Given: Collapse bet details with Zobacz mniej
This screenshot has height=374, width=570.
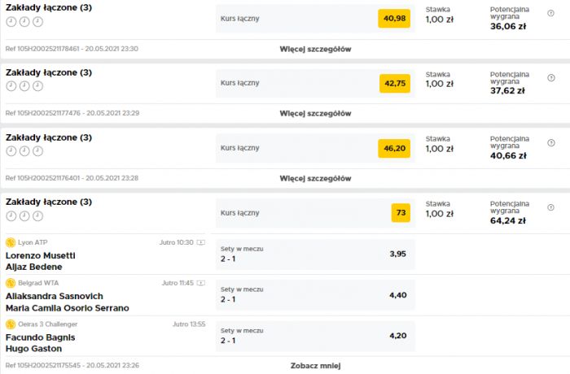Looking at the screenshot, I should coord(315,366).
